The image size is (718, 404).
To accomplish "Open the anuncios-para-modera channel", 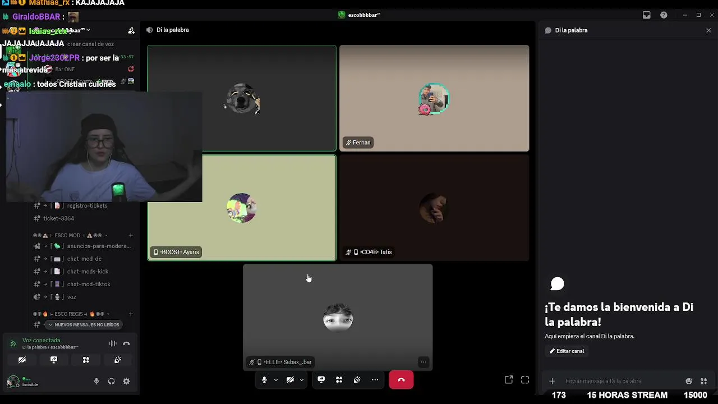I will [84, 246].
